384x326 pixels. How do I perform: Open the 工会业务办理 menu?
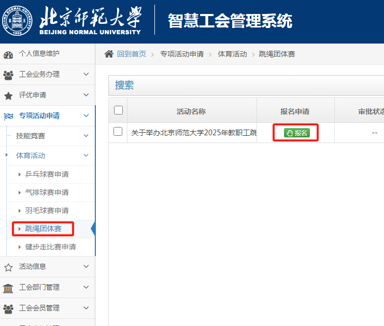point(48,75)
